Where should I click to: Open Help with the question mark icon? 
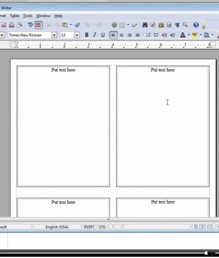click(x=196, y=25)
